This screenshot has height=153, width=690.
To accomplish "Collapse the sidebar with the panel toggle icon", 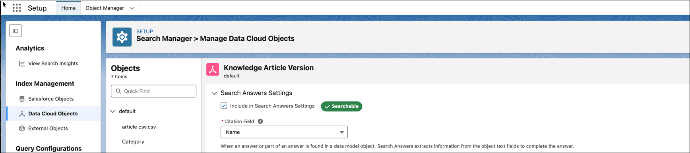I will click(16, 31).
